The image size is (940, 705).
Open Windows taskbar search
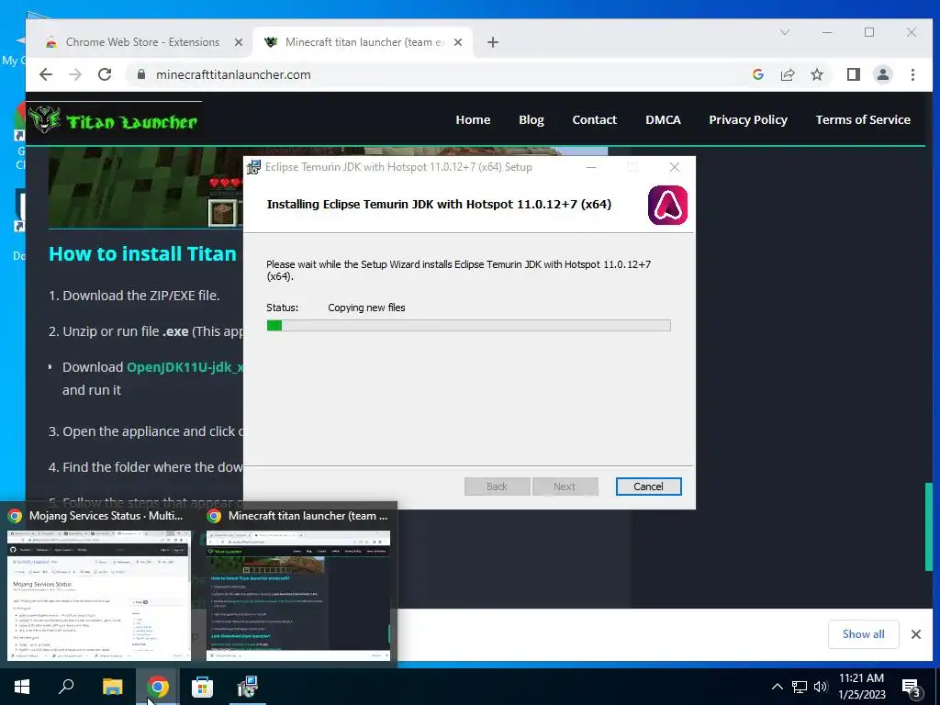66,687
